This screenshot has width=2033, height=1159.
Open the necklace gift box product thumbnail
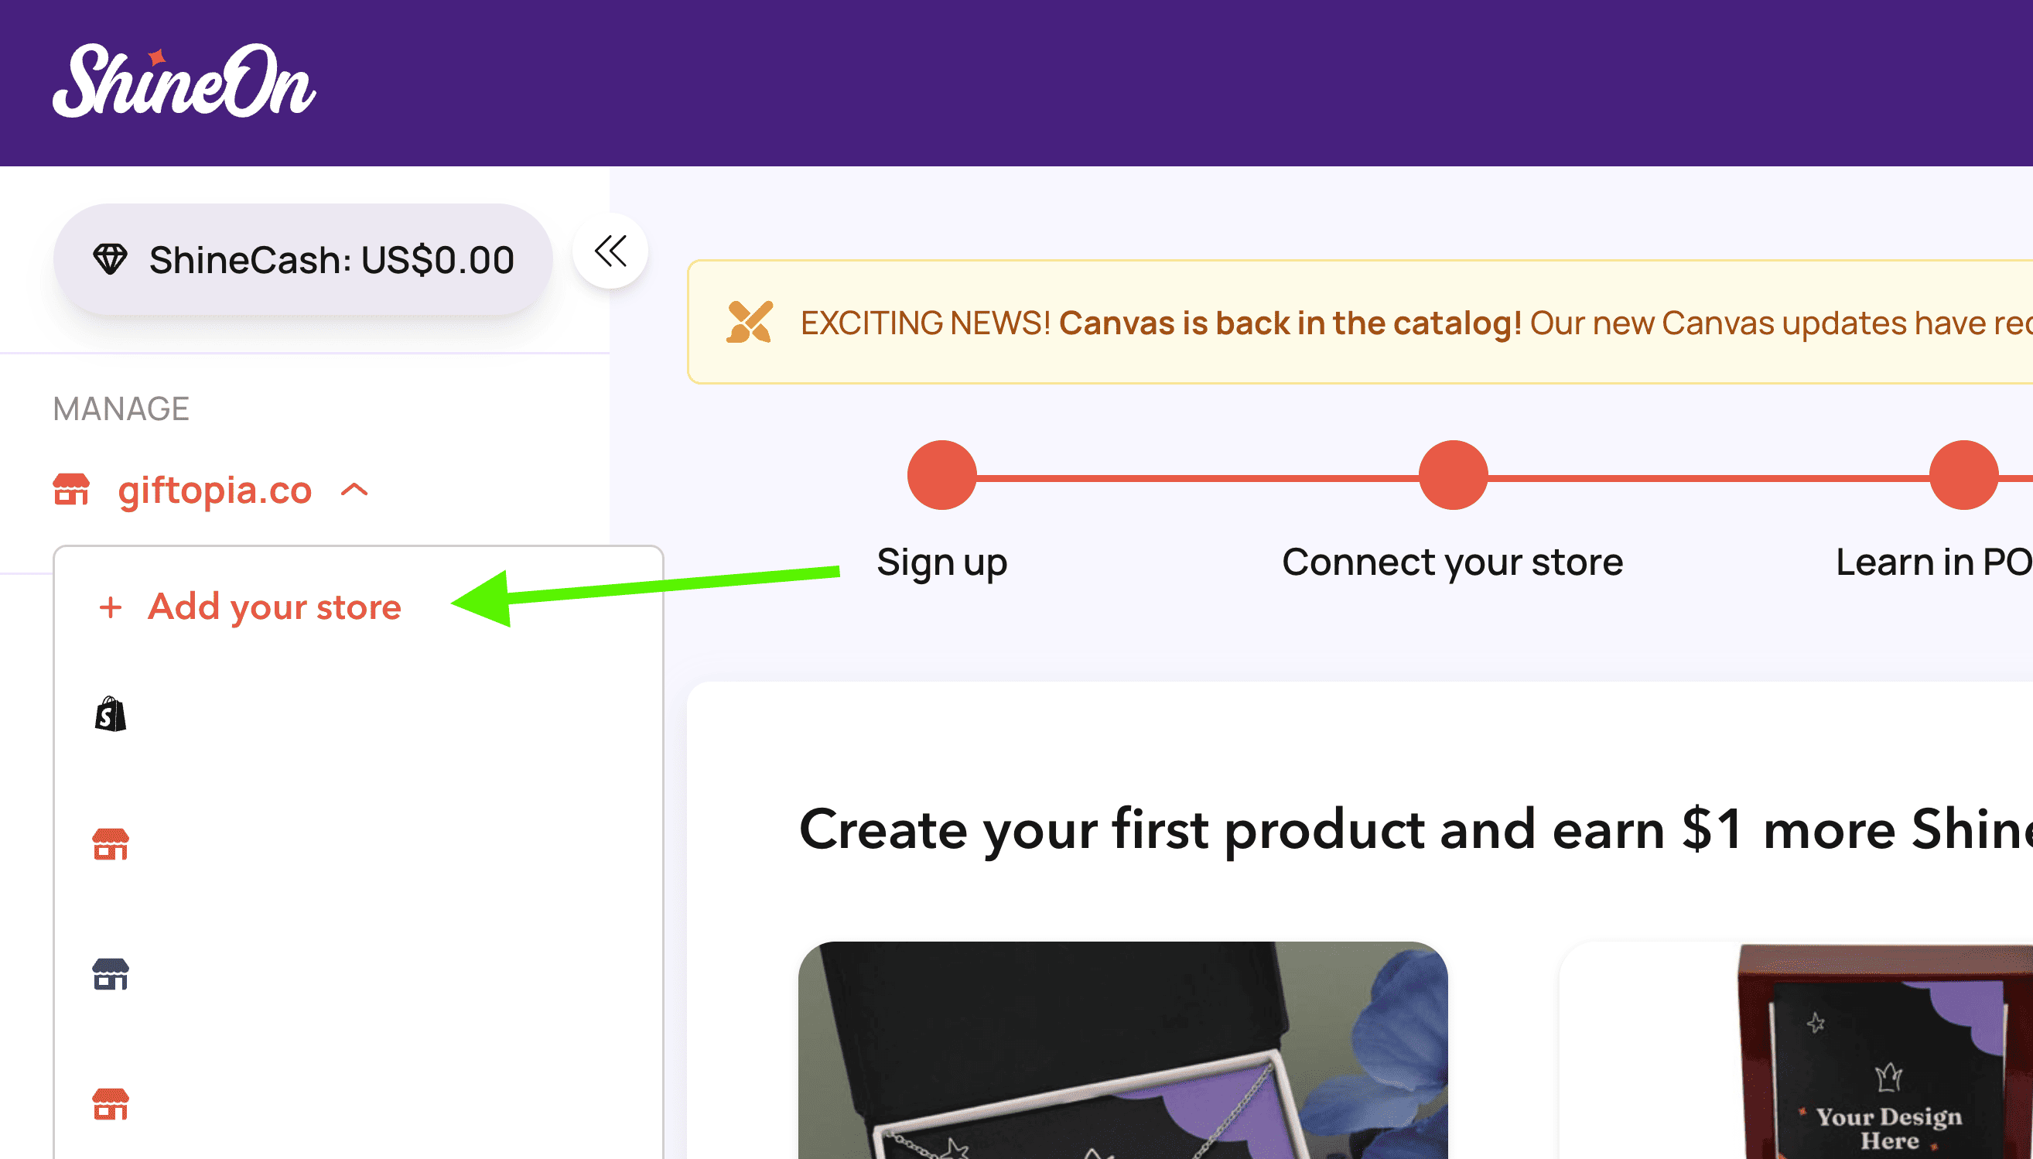[x=1122, y=1050]
